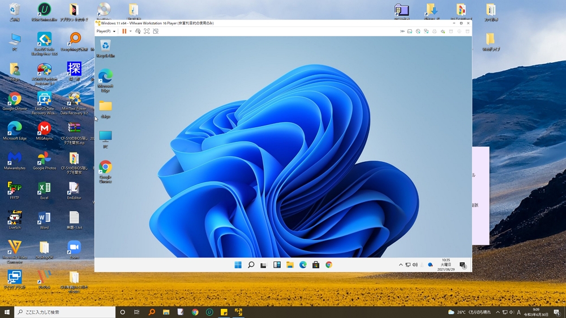Image resolution: width=566 pixels, height=318 pixels.
Task: Select the AOMEI Partition Assistant desktop icon
Action: coord(44,74)
